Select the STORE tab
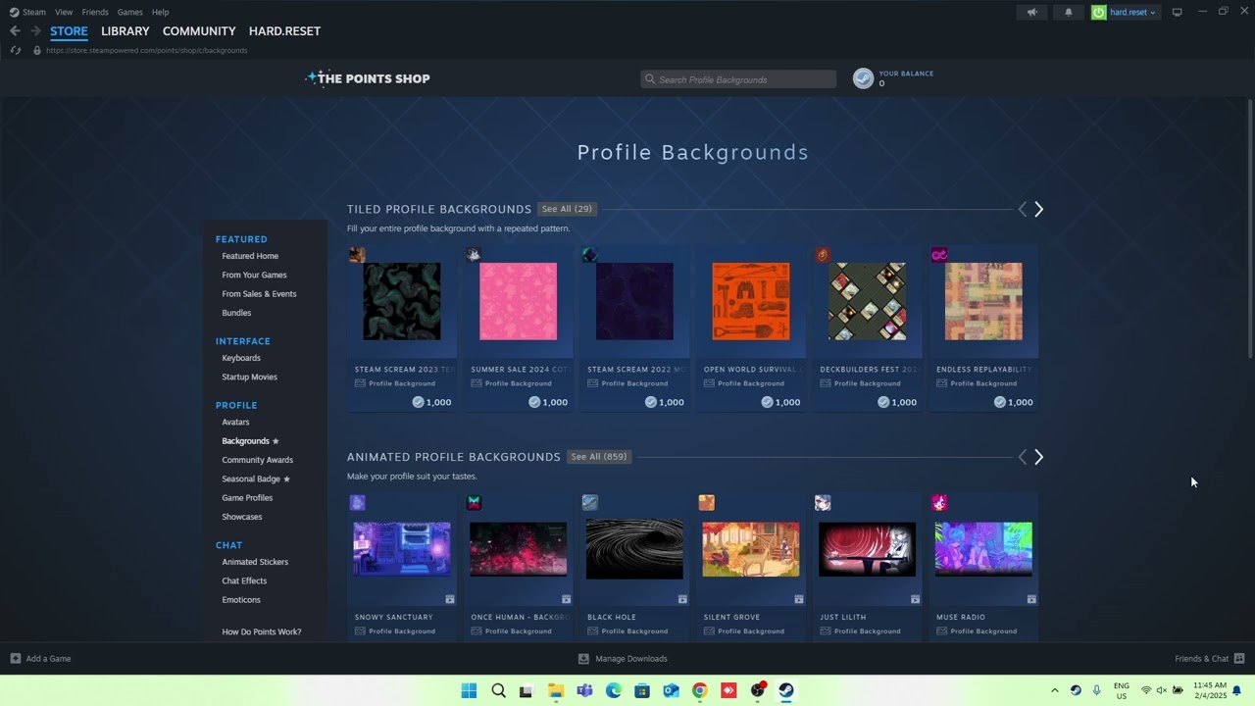 (69, 31)
